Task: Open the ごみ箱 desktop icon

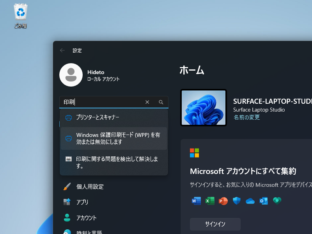Action: [20, 12]
